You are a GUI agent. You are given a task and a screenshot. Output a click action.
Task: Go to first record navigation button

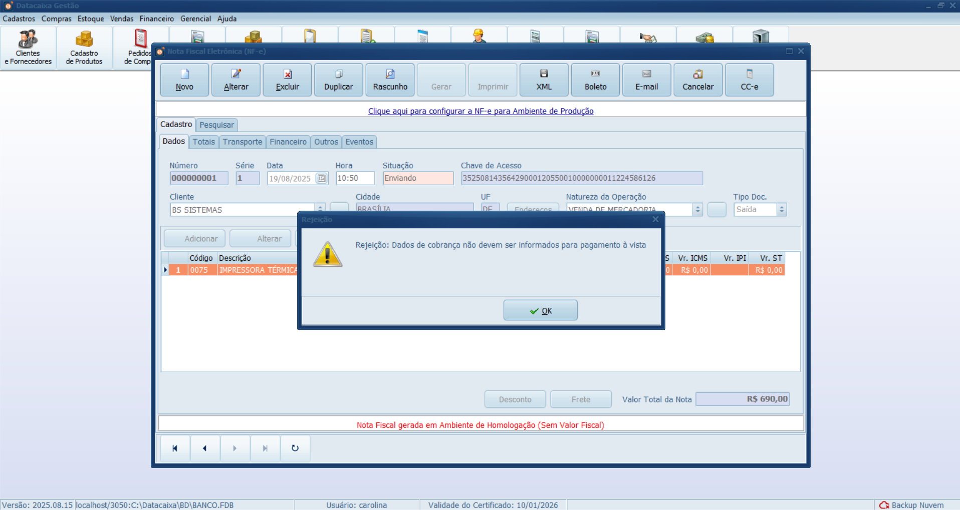pyautogui.click(x=175, y=448)
